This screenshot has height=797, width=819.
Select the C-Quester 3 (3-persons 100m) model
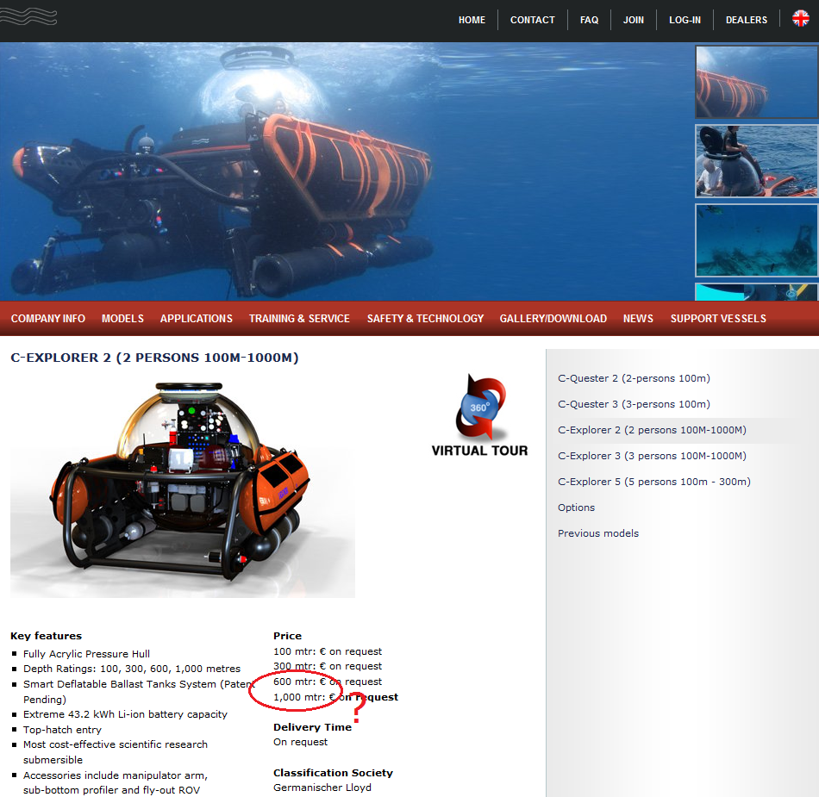pyautogui.click(x=634, y=404)
